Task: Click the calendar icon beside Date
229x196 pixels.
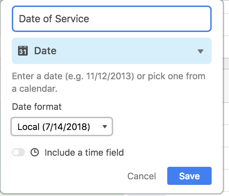Action: point(23,51)
